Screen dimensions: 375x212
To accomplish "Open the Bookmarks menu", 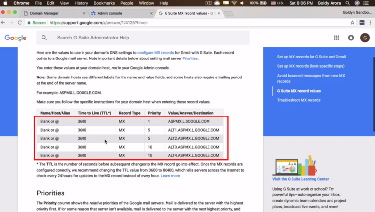I will 104,3.
